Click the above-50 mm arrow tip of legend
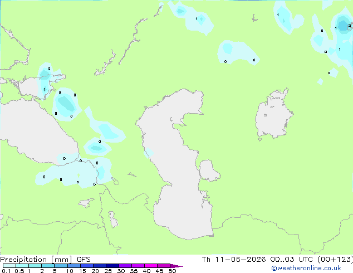The image size is (353, 273). (176, 266)
